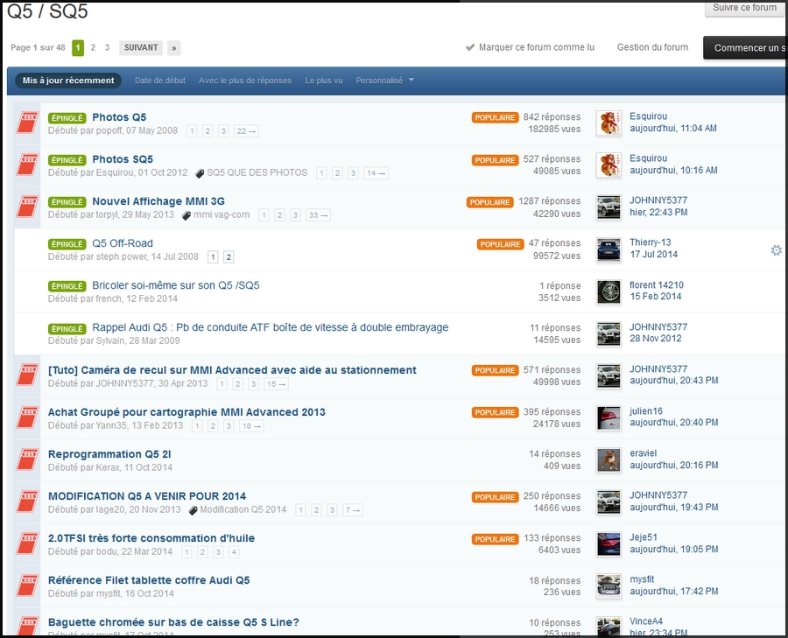Click the gear icon on the Q5 Off-Road row
The height and width of the screenshot is (638, 788).
pyautogui.click(x=776, y=250)
